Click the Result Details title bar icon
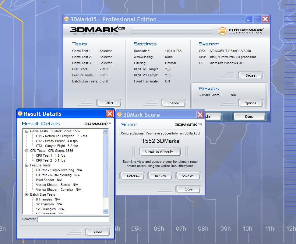 pyautogui.click(x=20, y=113)
